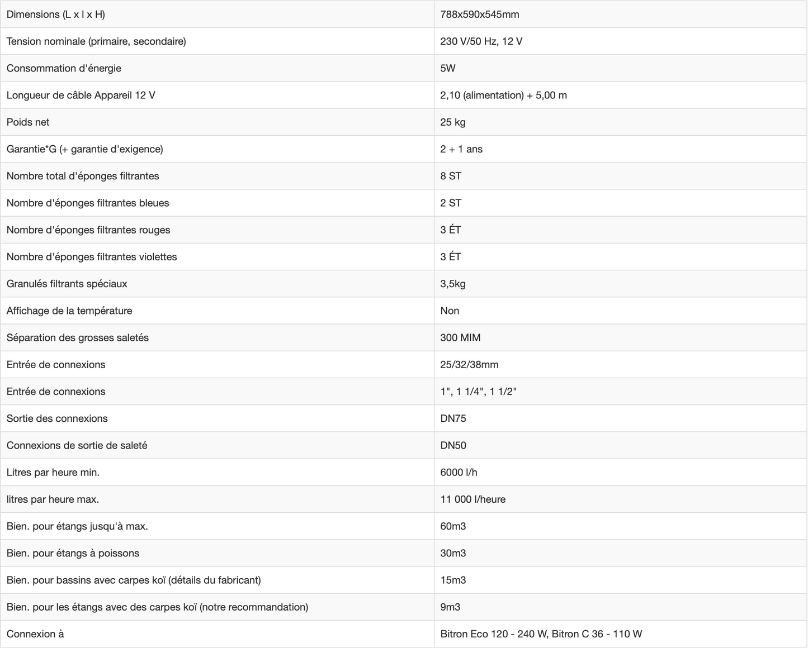Click the Longueur de câble Appareil label
The width and height of the screenshot is (808, 648).
pos(81,95)
